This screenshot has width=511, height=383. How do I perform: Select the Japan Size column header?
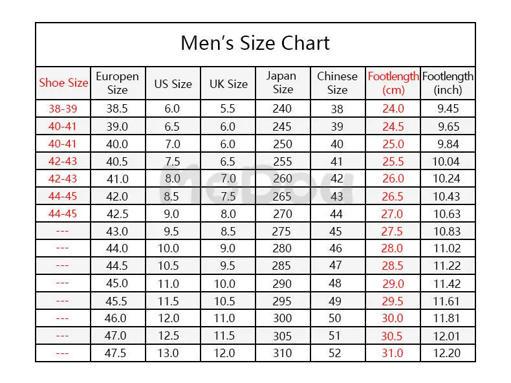[283, 83]
